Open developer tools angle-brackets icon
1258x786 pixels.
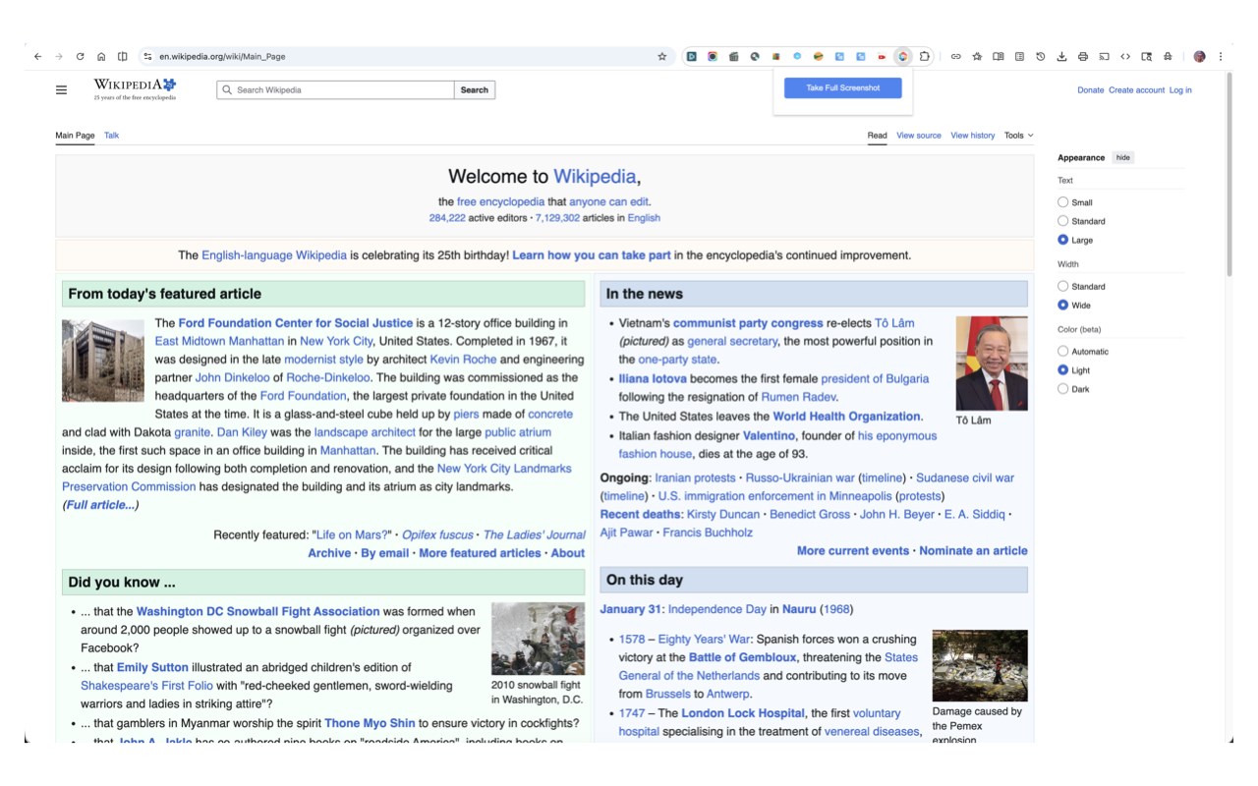pyautogui.click(x=1125, y=57)
